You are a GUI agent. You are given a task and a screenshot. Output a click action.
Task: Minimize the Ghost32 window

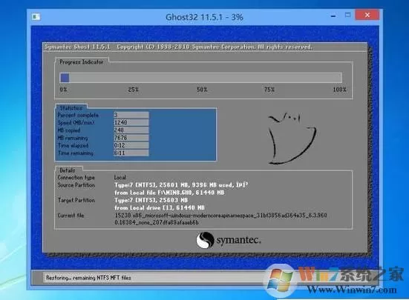pyautogui.click(x=333, y=16)
